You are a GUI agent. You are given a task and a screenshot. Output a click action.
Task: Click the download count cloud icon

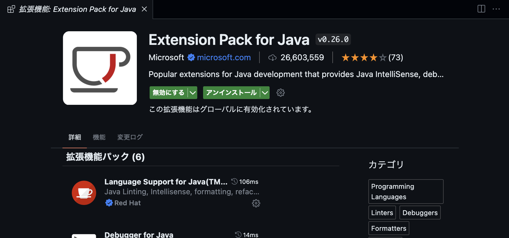pyautogui.click(x=272, y=57)
